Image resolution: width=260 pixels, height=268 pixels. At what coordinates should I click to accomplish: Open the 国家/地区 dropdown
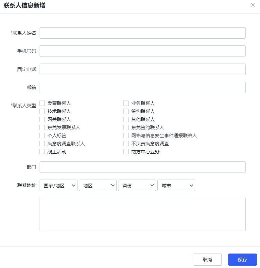click(x=58, y=185)
